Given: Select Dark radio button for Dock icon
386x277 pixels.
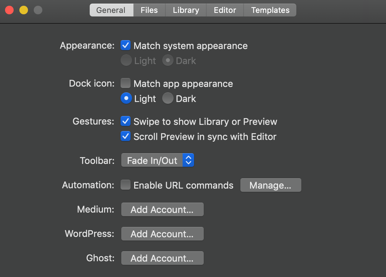Looking at the screenshot, I should 168,98.
